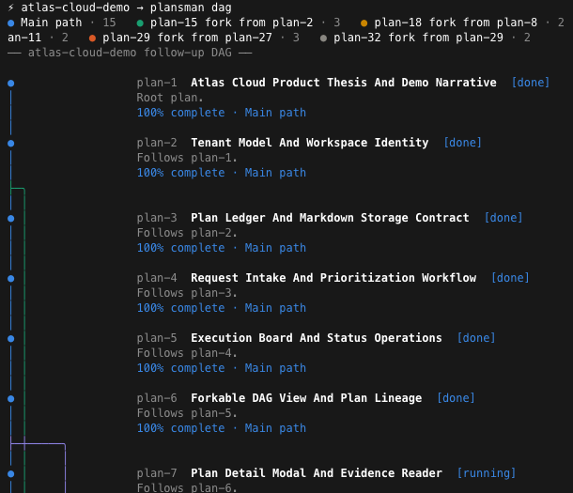Click the plan-2 identifier label
The height and width of the screenshot is (493, 573).
coord(157,143)
